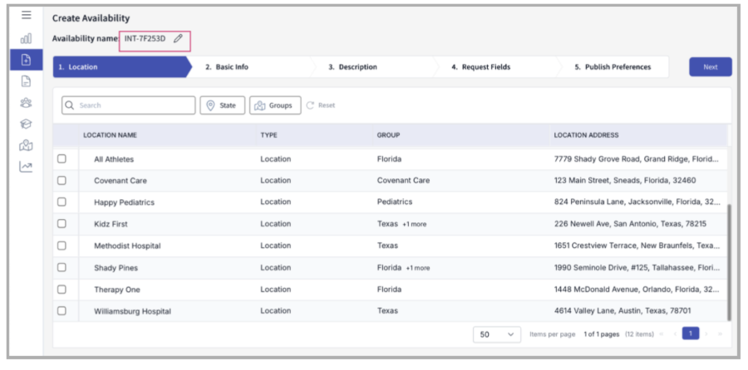Select the Kidz First row checkbox
The image size is (748, 370).
coord(62,224)
